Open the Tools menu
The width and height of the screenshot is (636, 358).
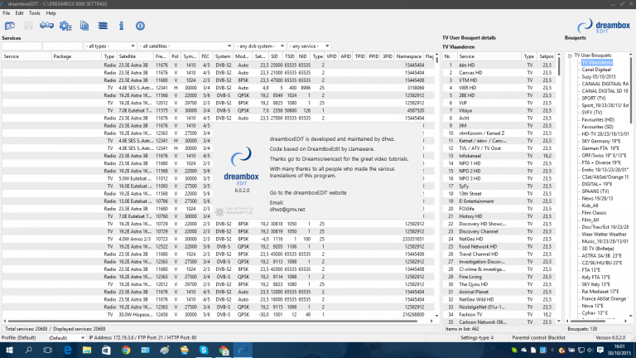[x=34, y=13]
